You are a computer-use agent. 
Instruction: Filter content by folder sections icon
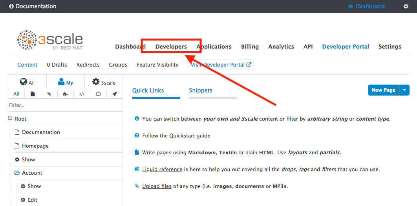pos(99,94)
